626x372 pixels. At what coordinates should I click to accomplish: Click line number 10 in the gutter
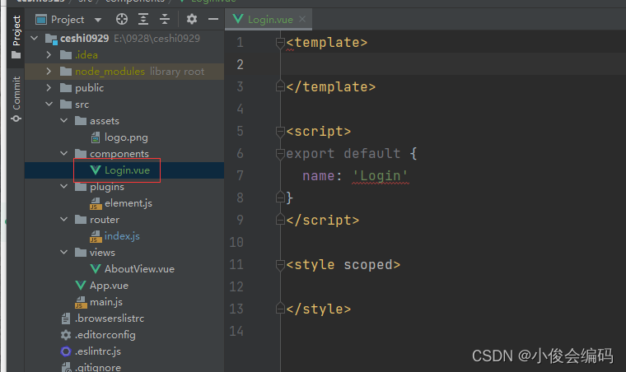click(x=236, y=242)
